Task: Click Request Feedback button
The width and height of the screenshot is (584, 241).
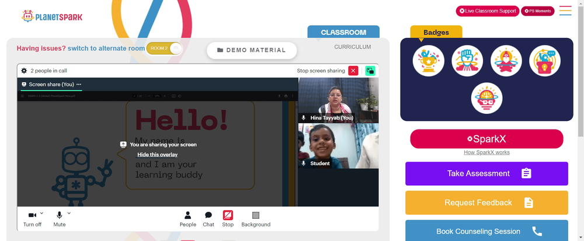Action: tap(486, 202)
